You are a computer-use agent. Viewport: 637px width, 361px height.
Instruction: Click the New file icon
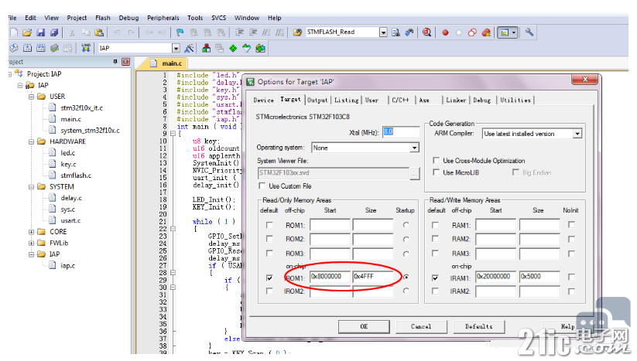tap(14, 32)
